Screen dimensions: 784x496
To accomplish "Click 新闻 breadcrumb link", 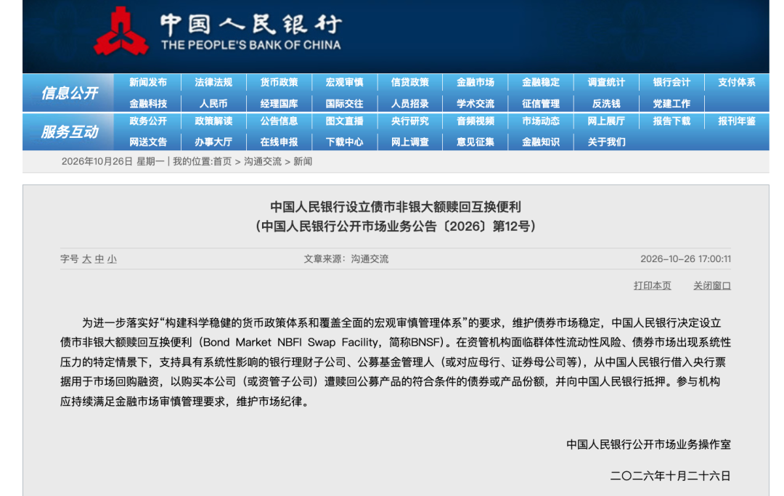I will pos(303,161).
